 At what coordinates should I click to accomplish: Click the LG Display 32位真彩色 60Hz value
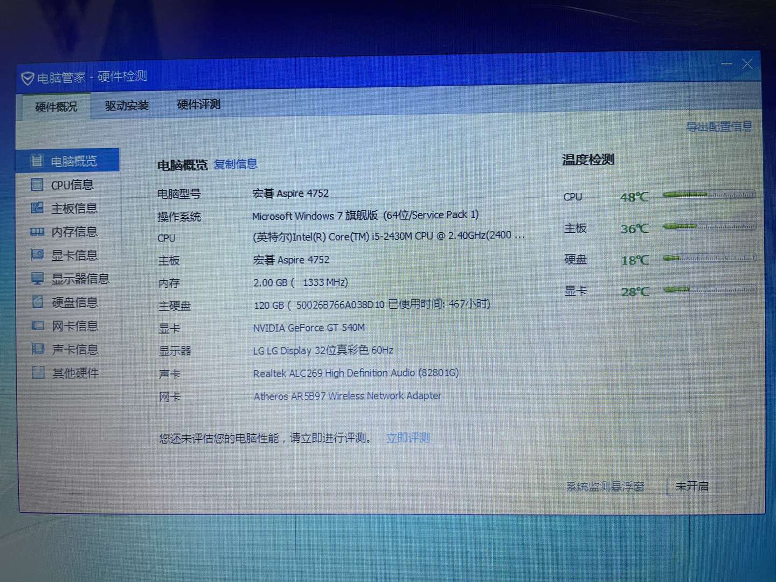click(x=323, y=350)
